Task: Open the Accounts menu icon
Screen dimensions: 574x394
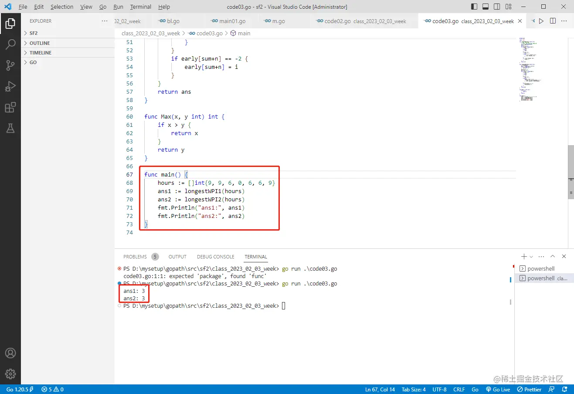Action: (10, 353)
